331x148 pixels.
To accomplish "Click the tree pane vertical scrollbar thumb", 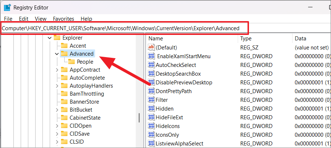I will [x=139, y=117].
